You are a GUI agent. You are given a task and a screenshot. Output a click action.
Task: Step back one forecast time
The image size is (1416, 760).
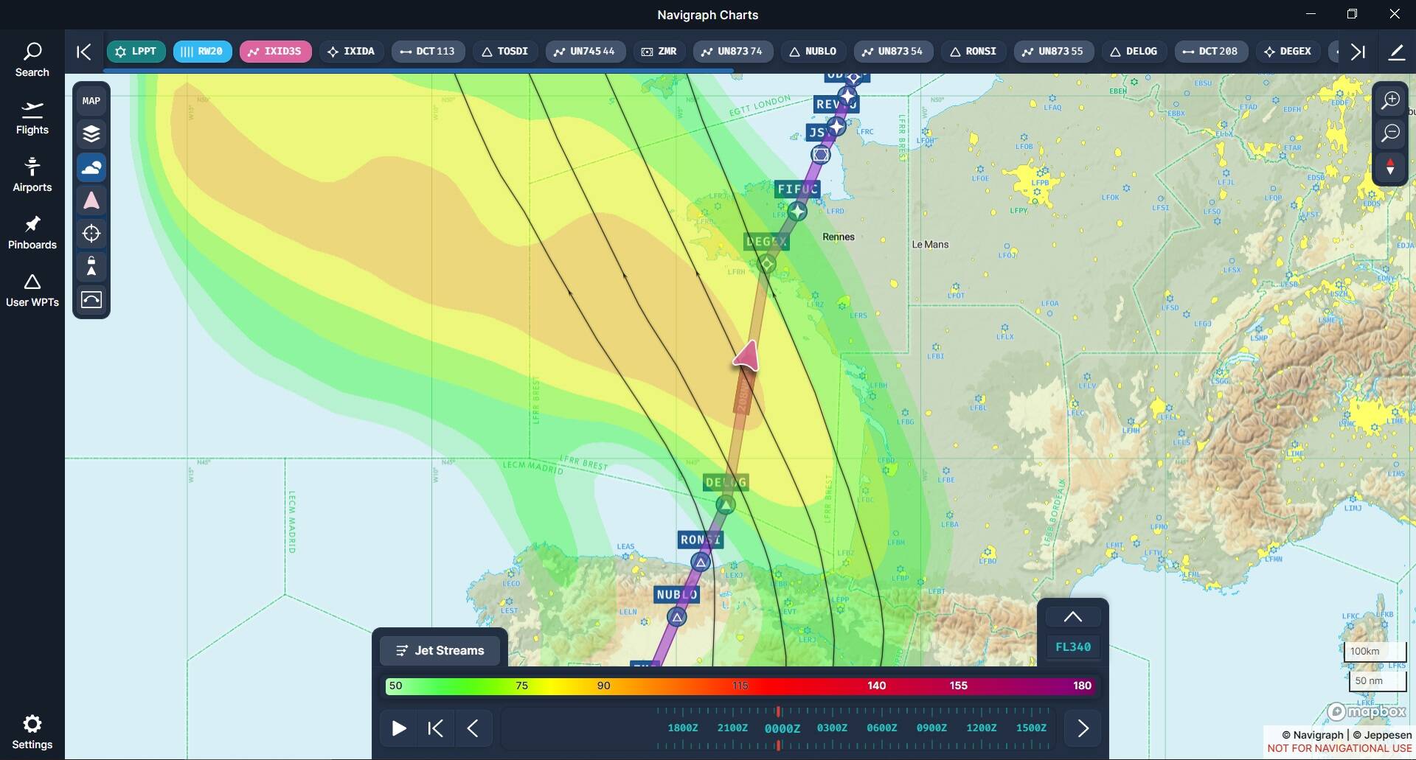click(x=473, y=728)
